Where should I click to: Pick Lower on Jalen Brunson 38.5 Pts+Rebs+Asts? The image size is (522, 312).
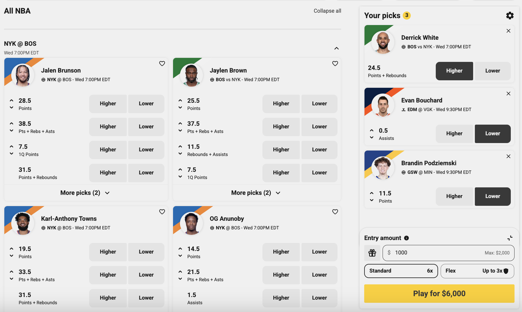(x=146, y=127)
